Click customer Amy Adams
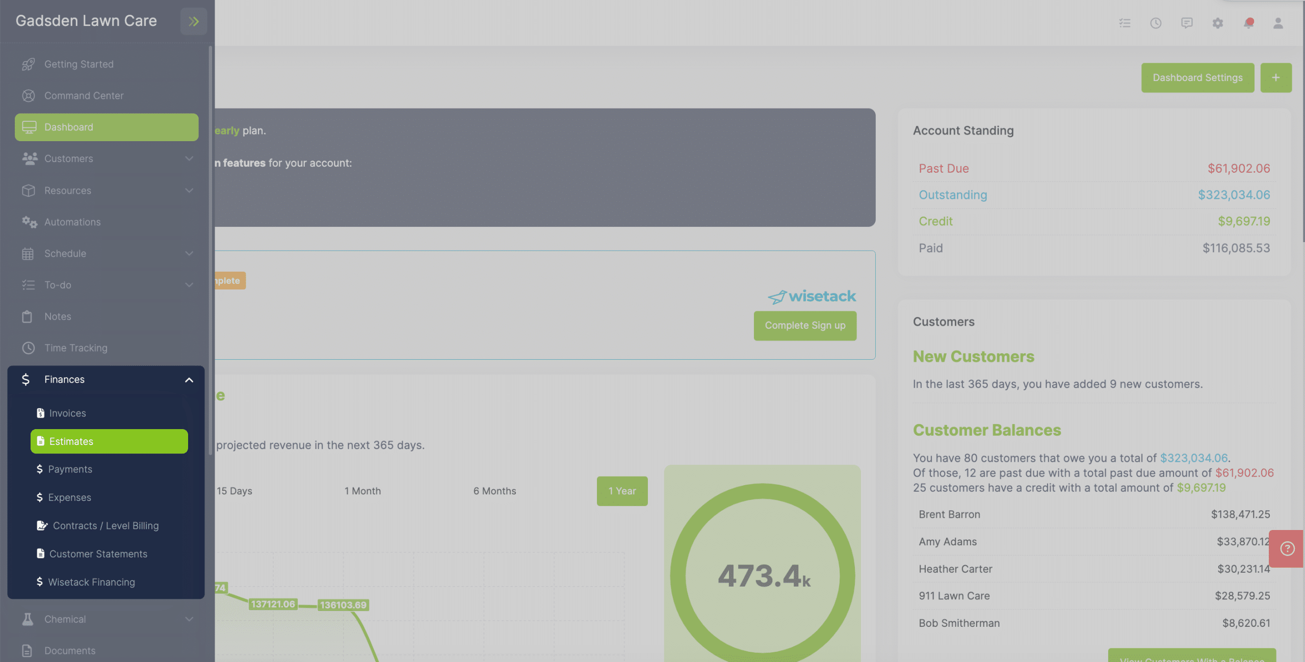 948,542
